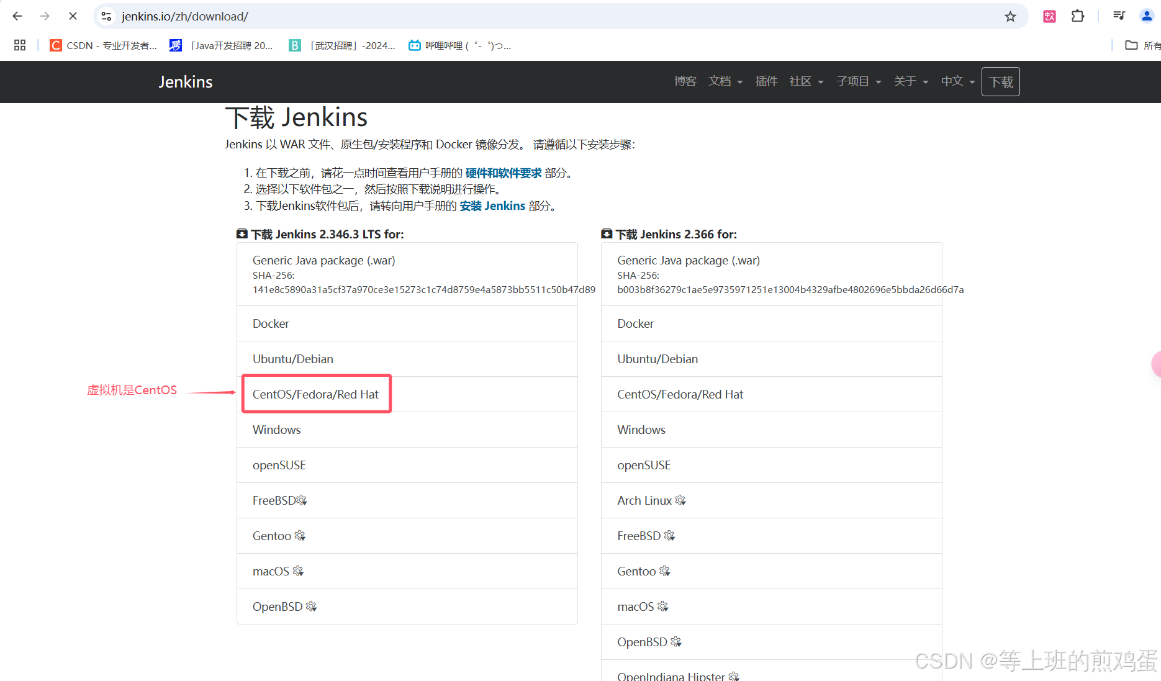The image size is (1161, 681).
Task: Open the 博客 navigation item
Action: coord(685,81)
